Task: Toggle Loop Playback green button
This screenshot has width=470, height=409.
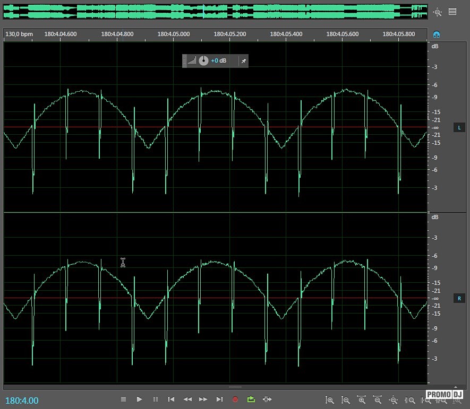Action: click(x=251, y=399)
